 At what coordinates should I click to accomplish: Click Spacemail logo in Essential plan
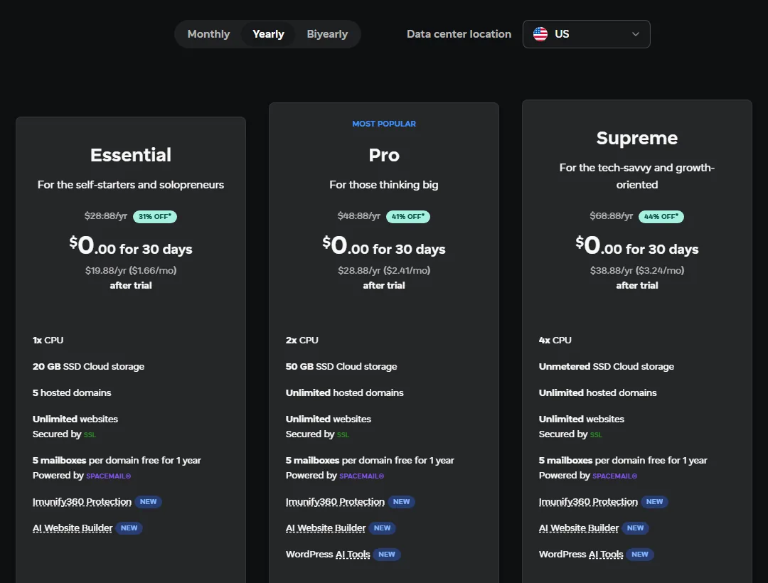pyautogui.click(x=109, y=476)
